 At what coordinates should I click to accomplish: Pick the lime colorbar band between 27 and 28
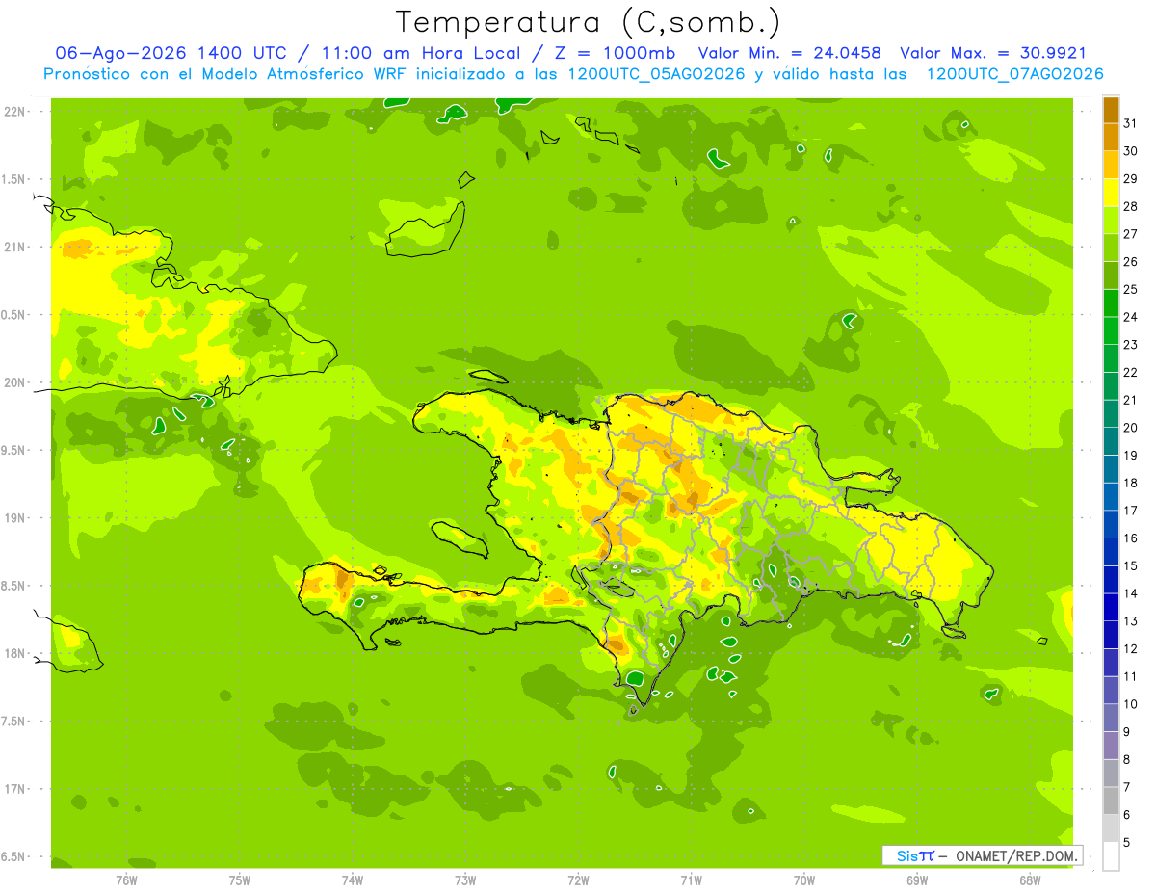(x=1111, y=221)
